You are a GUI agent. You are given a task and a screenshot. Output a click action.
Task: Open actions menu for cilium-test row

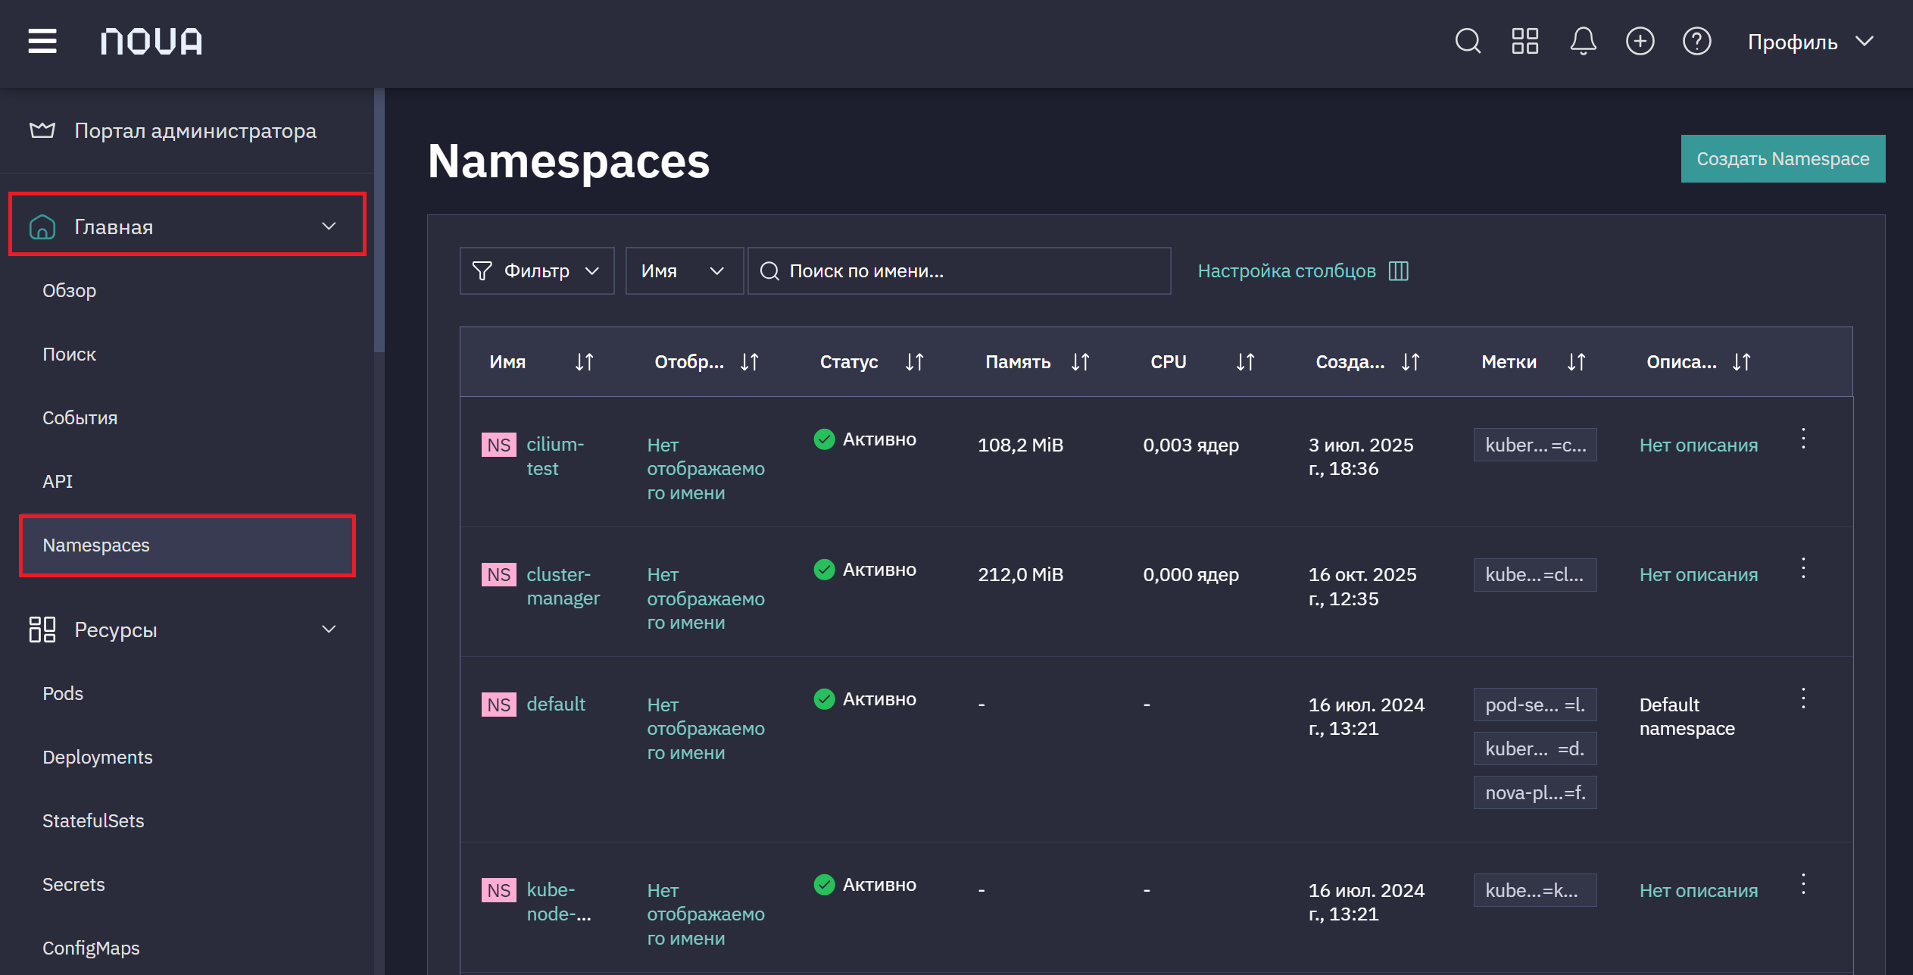[1804, 439]
